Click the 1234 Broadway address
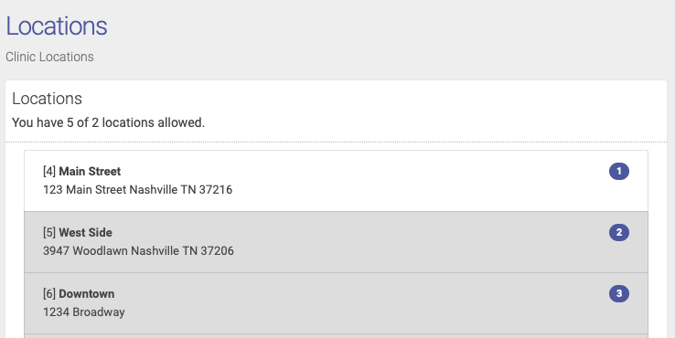 [84, 312]
